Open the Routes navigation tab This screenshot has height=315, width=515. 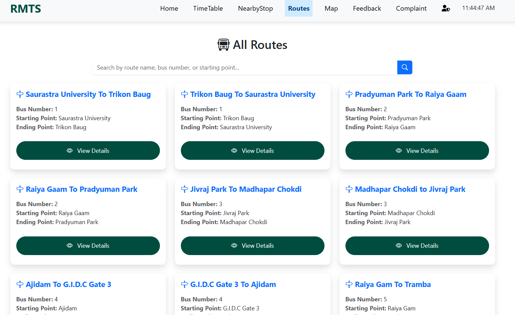click(298, 8)
